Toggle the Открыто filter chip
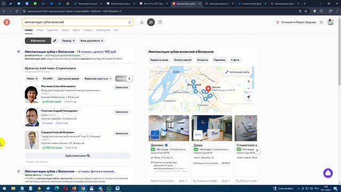The width and height of the screenshot is (341, 192). [x=202, y=60]
